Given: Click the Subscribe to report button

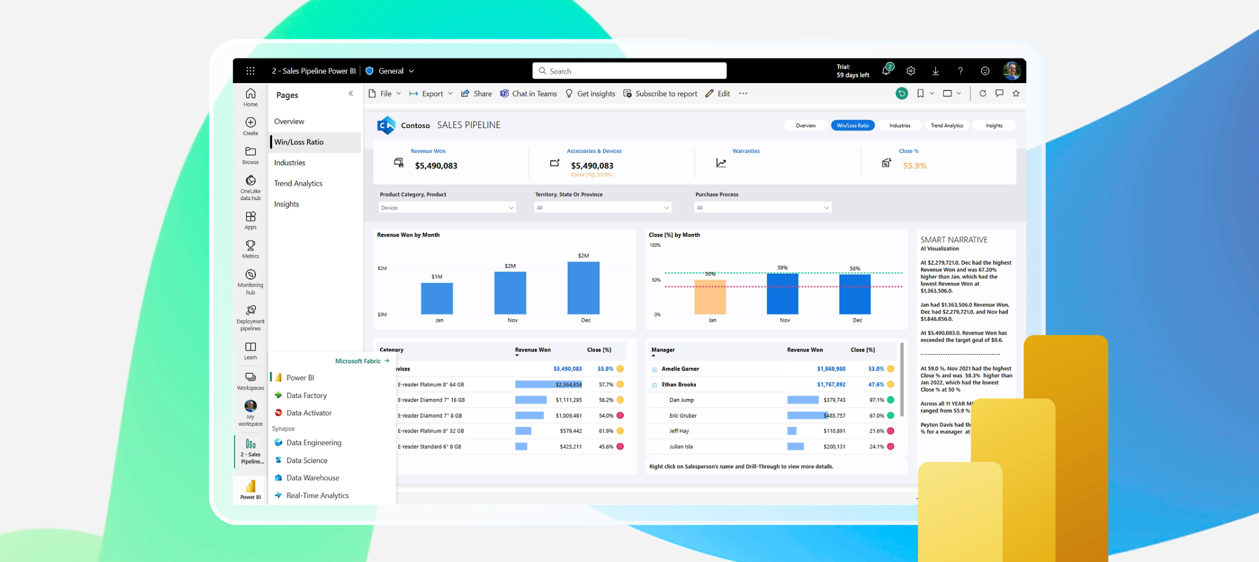Looking at the screenshot, I should (660, 94).
